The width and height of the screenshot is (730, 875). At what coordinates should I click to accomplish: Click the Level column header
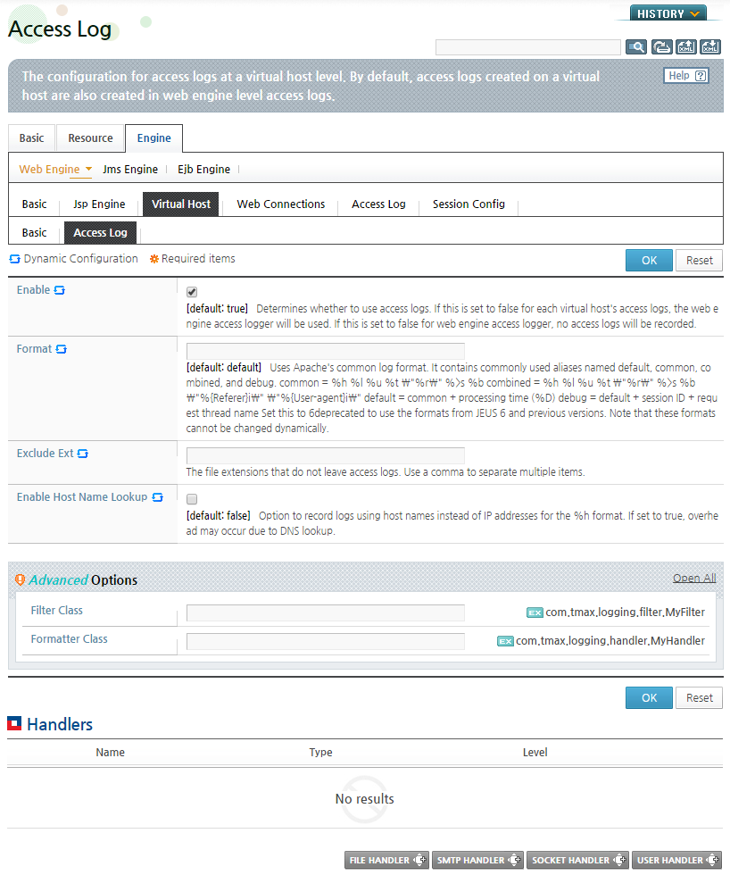(535, 752)
